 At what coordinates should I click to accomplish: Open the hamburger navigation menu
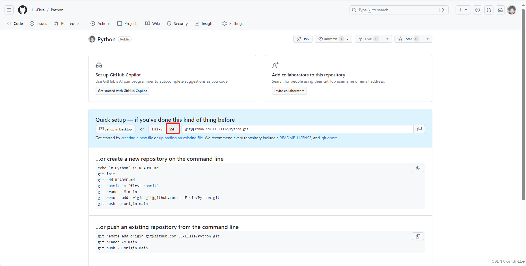[9, 10]
